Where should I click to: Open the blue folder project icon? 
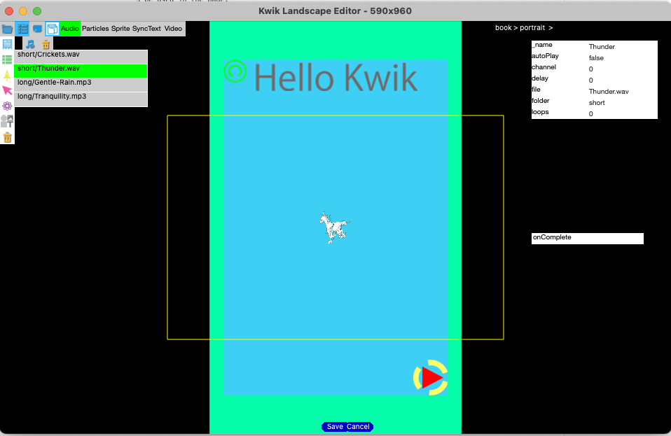(x=7, y=29)
